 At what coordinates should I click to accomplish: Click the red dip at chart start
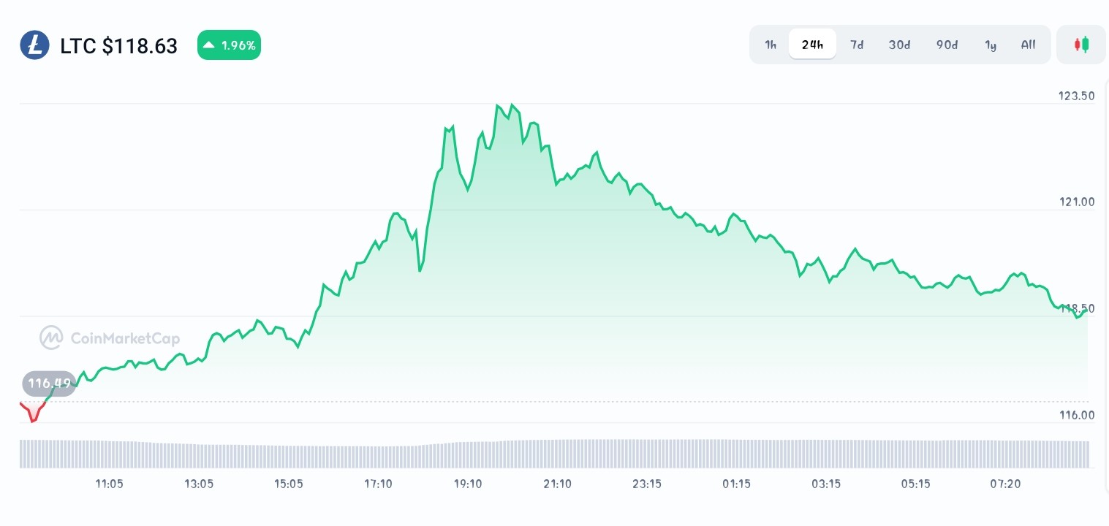[33, 412]
